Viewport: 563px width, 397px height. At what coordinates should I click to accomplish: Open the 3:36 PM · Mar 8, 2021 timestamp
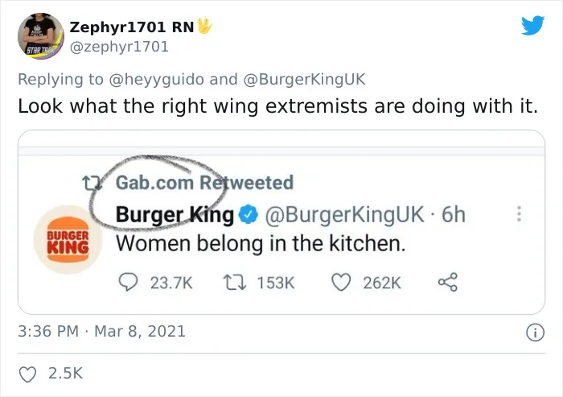point(101,332)
